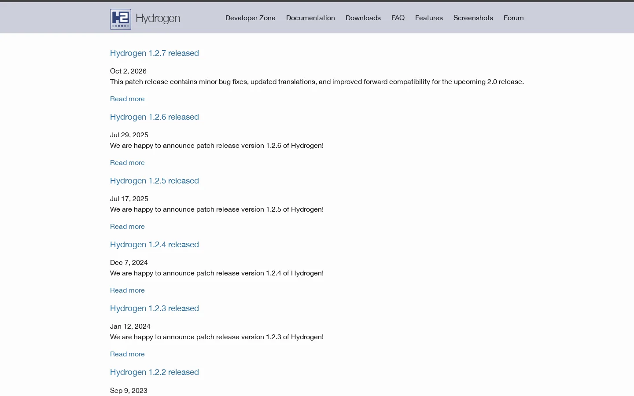Open the Hydrogen 1.2.5 released headline
Image resolution: width=634 pixels, height=396 pixels.
(155, 181)
